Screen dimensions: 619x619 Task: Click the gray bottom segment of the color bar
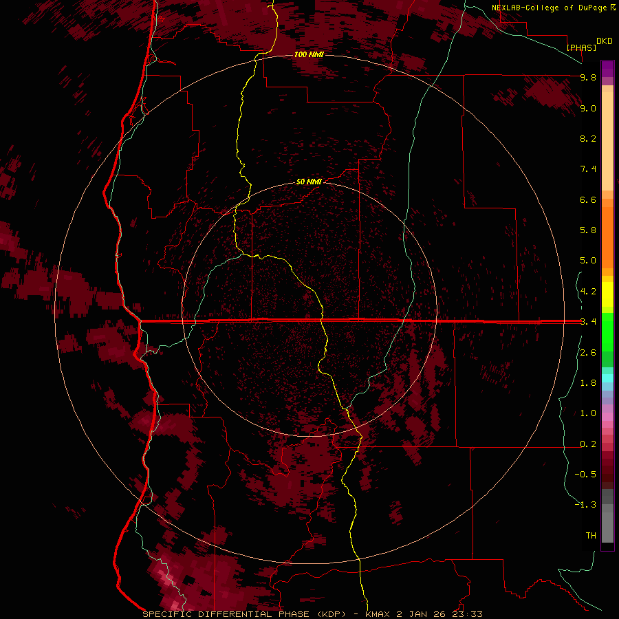click(x=607, y=523)
